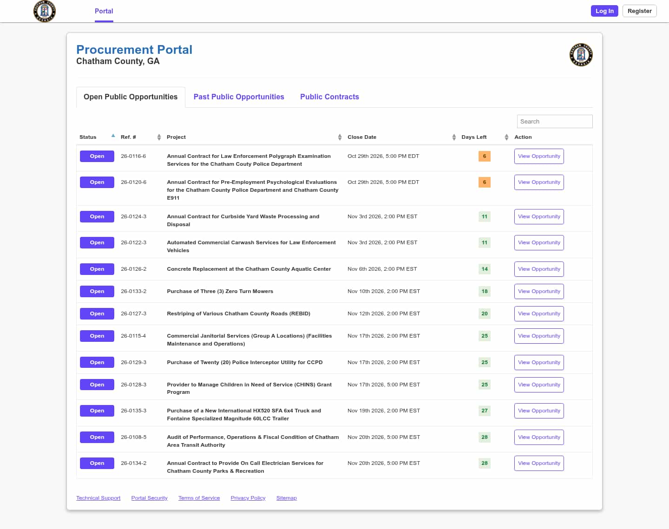The image size is (669, 529).
Task: Select the Open Public Opportunities tab
Action: [131, 97]
